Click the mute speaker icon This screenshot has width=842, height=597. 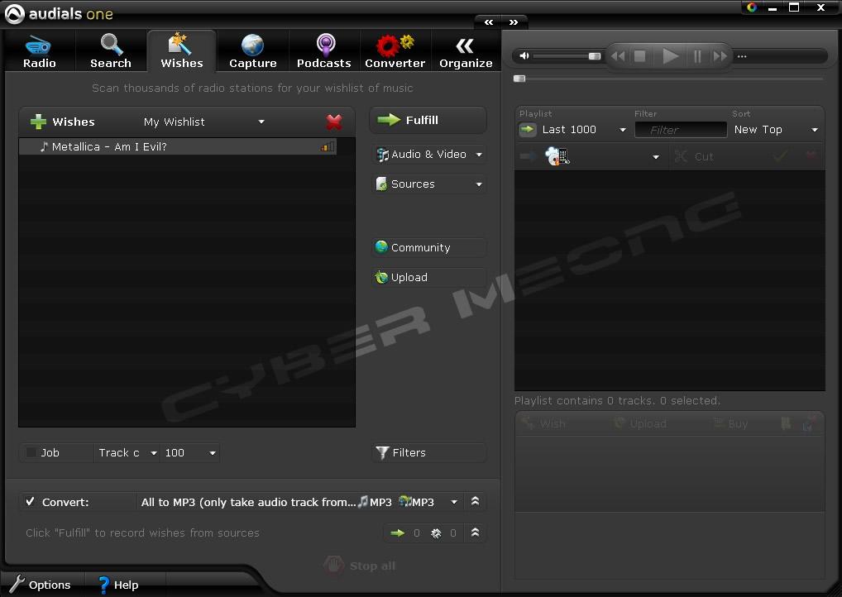click(x=524, y=56)
